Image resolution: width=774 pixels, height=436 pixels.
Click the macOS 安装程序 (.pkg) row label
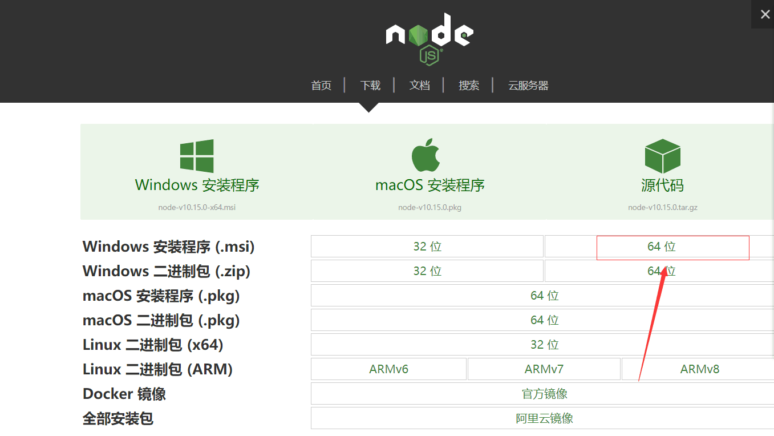161,296
